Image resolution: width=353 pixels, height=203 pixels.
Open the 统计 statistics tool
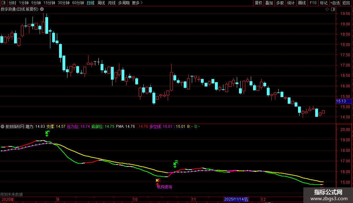click(291, 3)
